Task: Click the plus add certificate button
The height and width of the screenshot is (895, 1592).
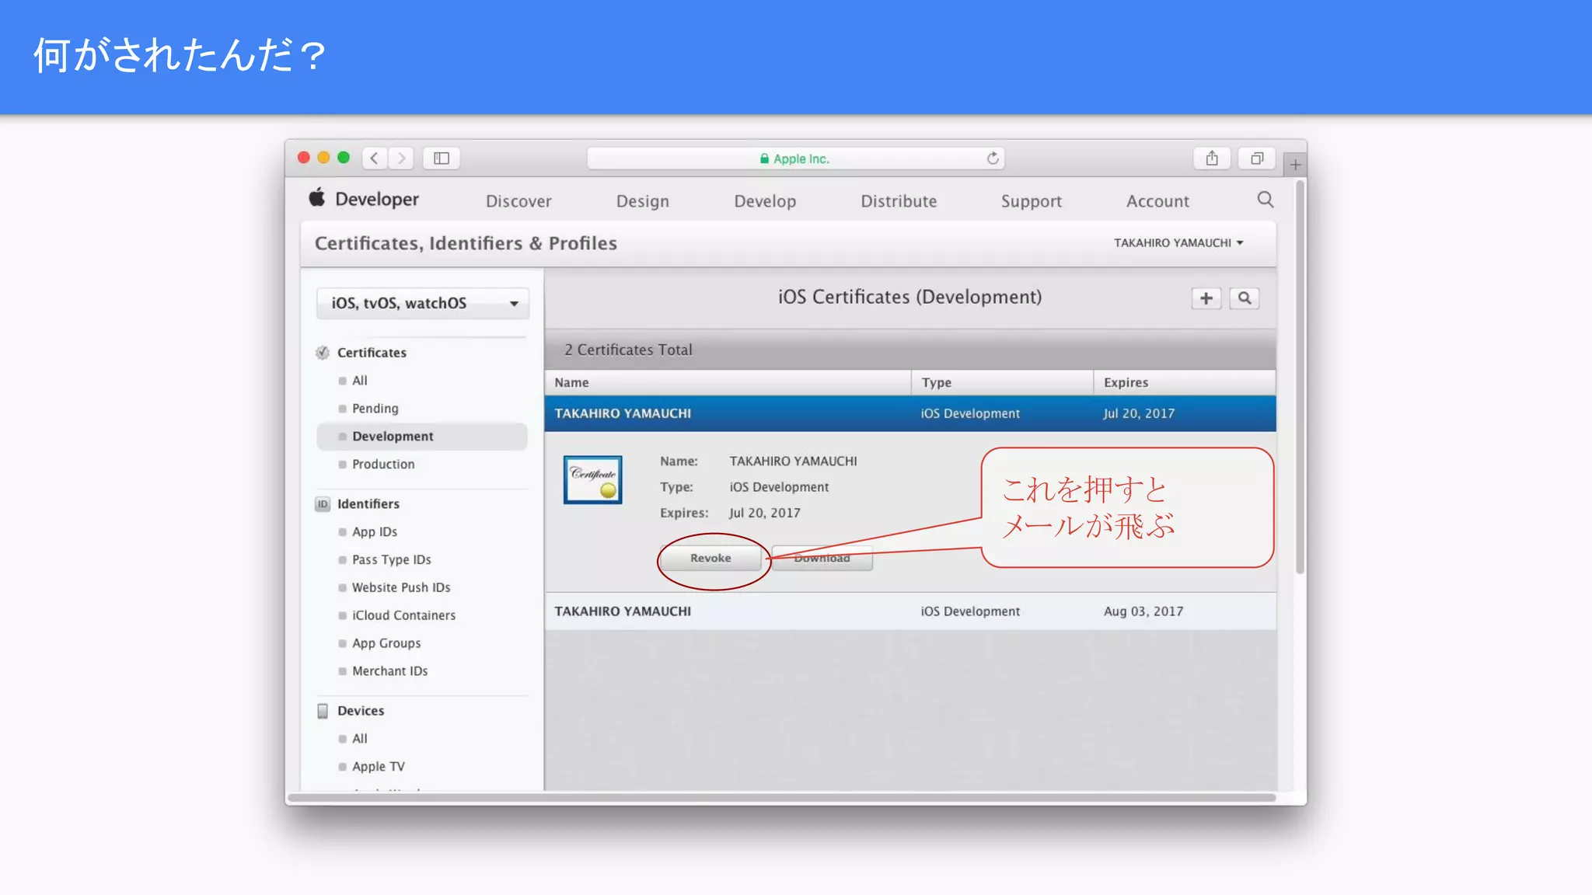Action: 1206,298
